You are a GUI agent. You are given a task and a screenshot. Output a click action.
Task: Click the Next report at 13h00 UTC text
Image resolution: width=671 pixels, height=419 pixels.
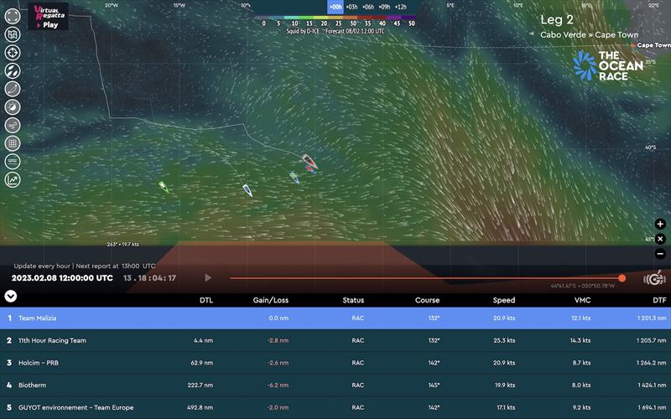[116, 266]
